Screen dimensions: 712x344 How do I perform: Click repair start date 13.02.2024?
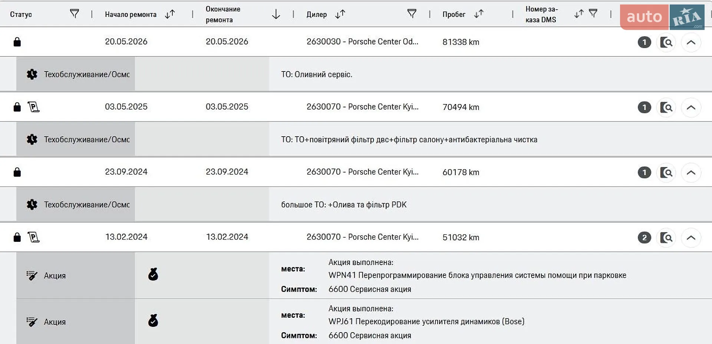tap(126, 237)
